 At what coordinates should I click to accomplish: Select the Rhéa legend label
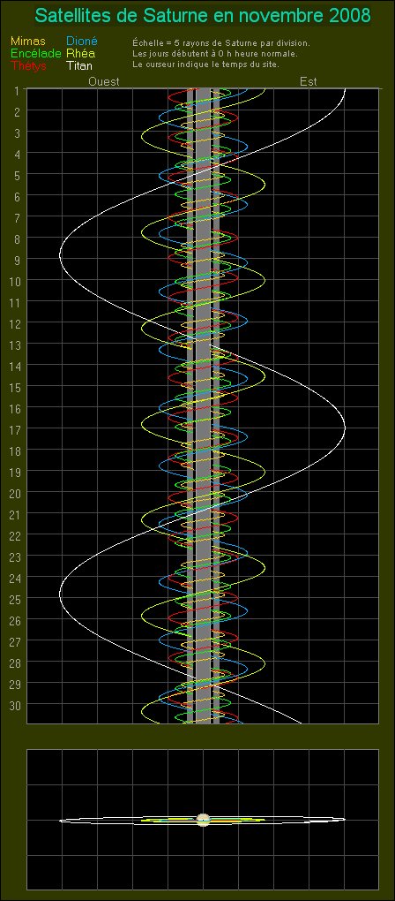[81, 53]
